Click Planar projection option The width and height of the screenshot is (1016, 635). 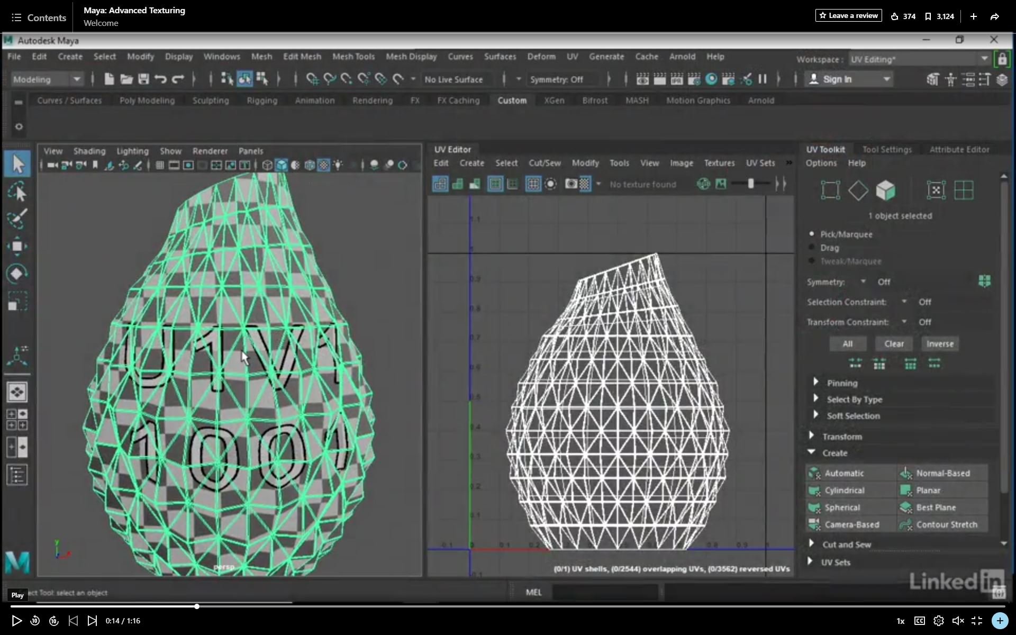coord(942,491)
